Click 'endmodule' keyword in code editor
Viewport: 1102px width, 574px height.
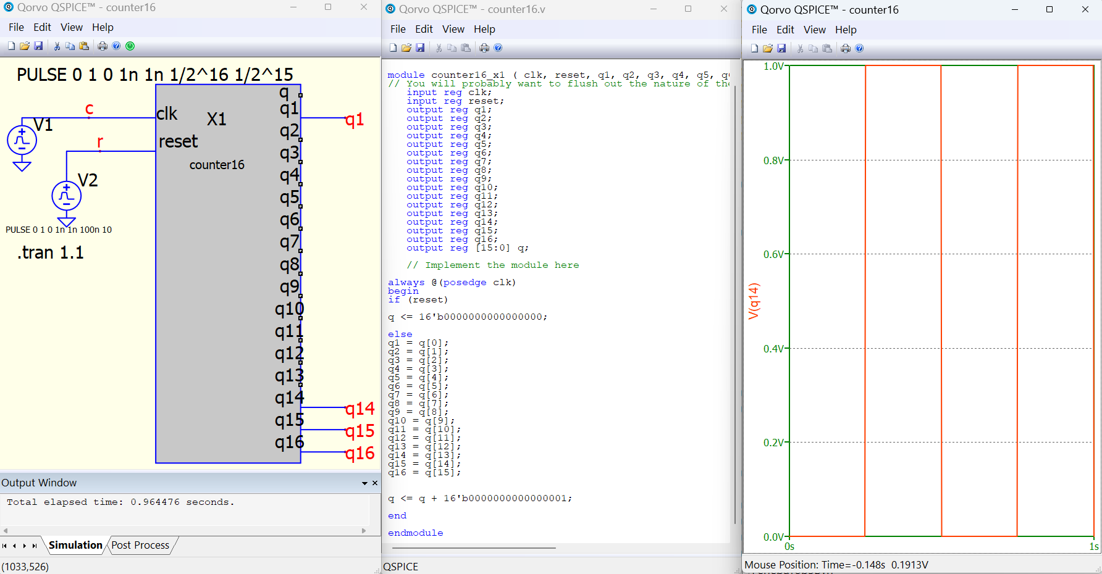415,533
